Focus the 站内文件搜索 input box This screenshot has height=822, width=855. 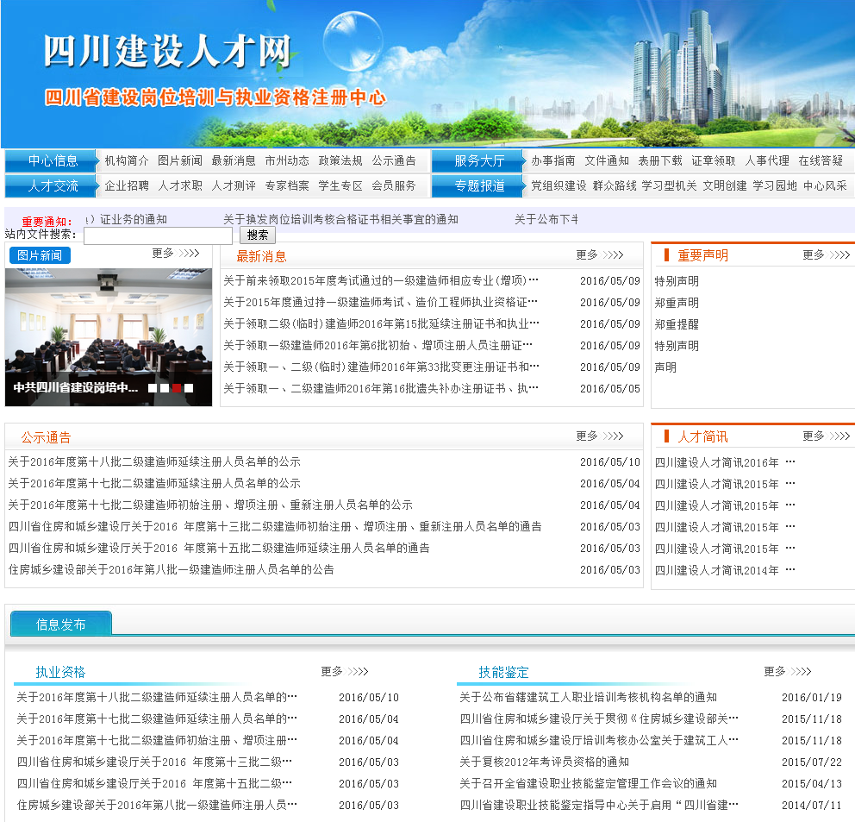tap(158, 235)
